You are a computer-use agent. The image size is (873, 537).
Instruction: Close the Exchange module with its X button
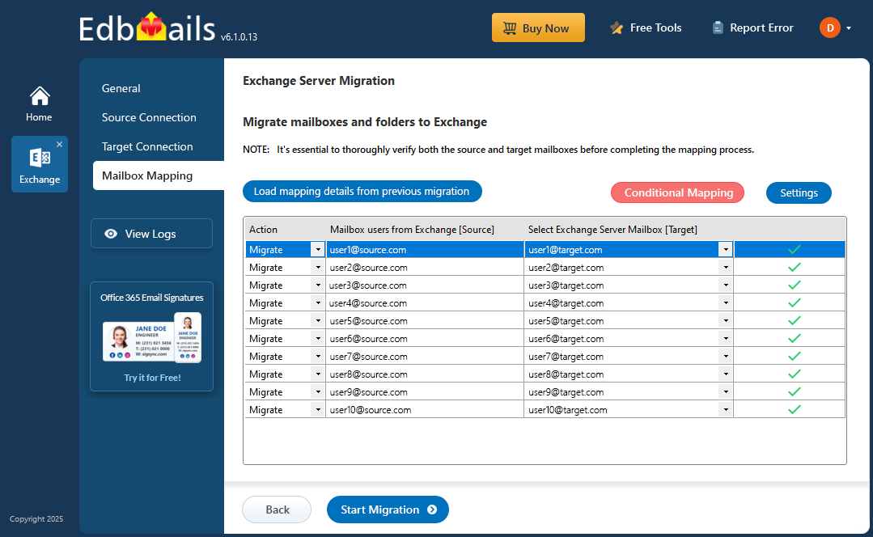pyautogui.click(x=61, y=142)
